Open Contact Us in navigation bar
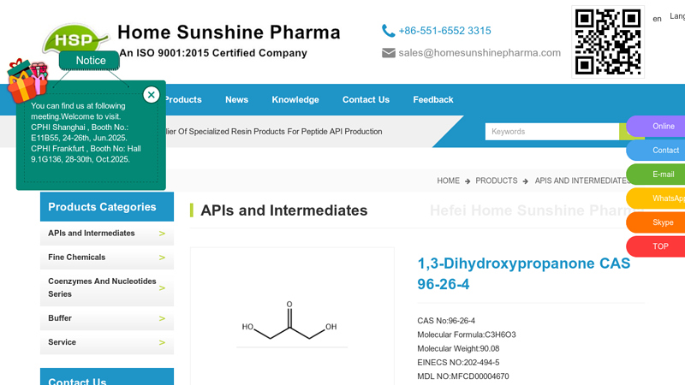 [x=366, y=99]
